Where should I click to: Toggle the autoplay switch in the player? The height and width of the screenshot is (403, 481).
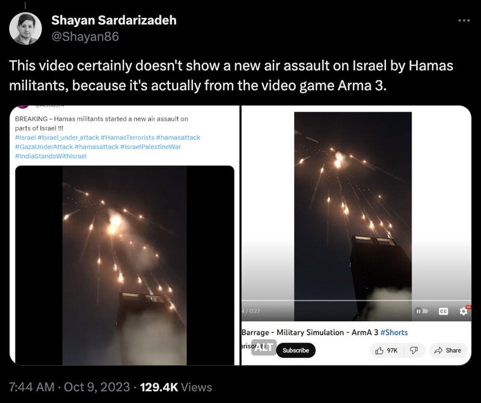click(422, 311)
